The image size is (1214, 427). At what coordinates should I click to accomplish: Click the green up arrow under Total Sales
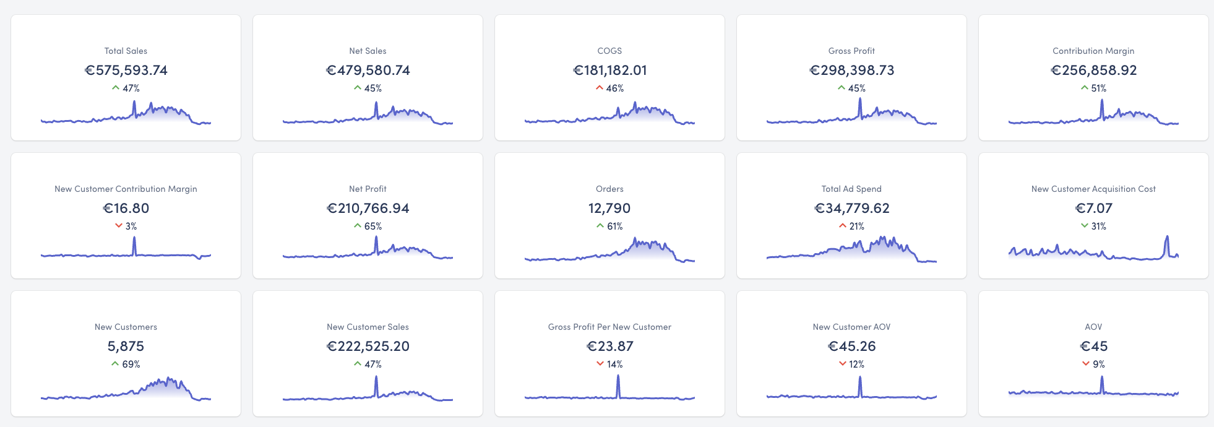coord(116,88)
